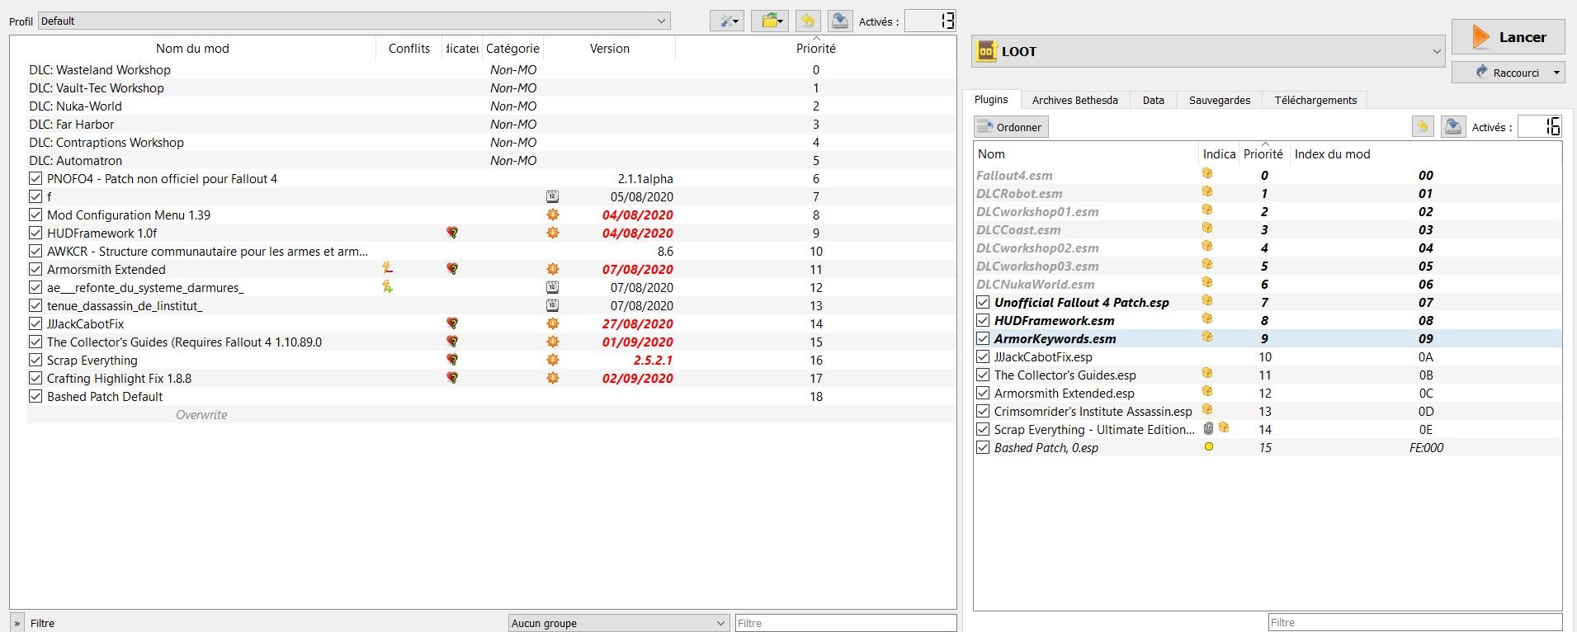Click restore backup icon above mod list
The height and width of the screenshot is (632, 1577).
tap(808, 21)
